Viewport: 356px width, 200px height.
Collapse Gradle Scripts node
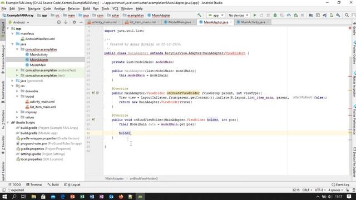click(x=8, y=122)
